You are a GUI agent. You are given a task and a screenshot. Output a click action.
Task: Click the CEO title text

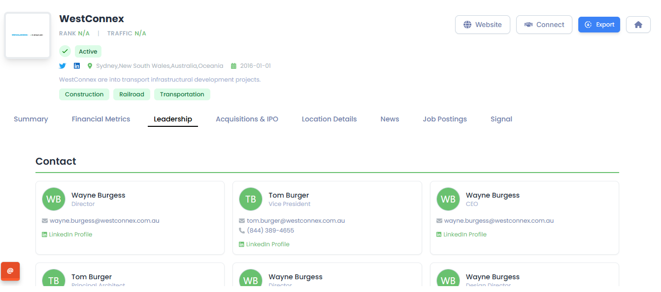[472, 204]
